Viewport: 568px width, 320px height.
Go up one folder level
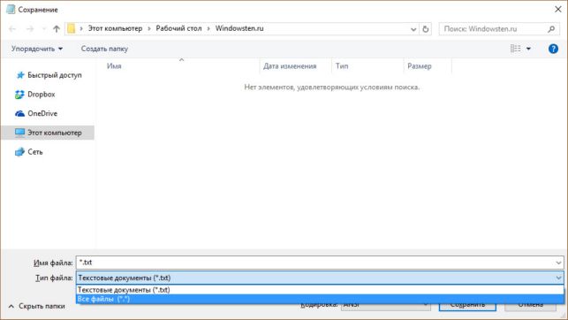click(57, 29)
